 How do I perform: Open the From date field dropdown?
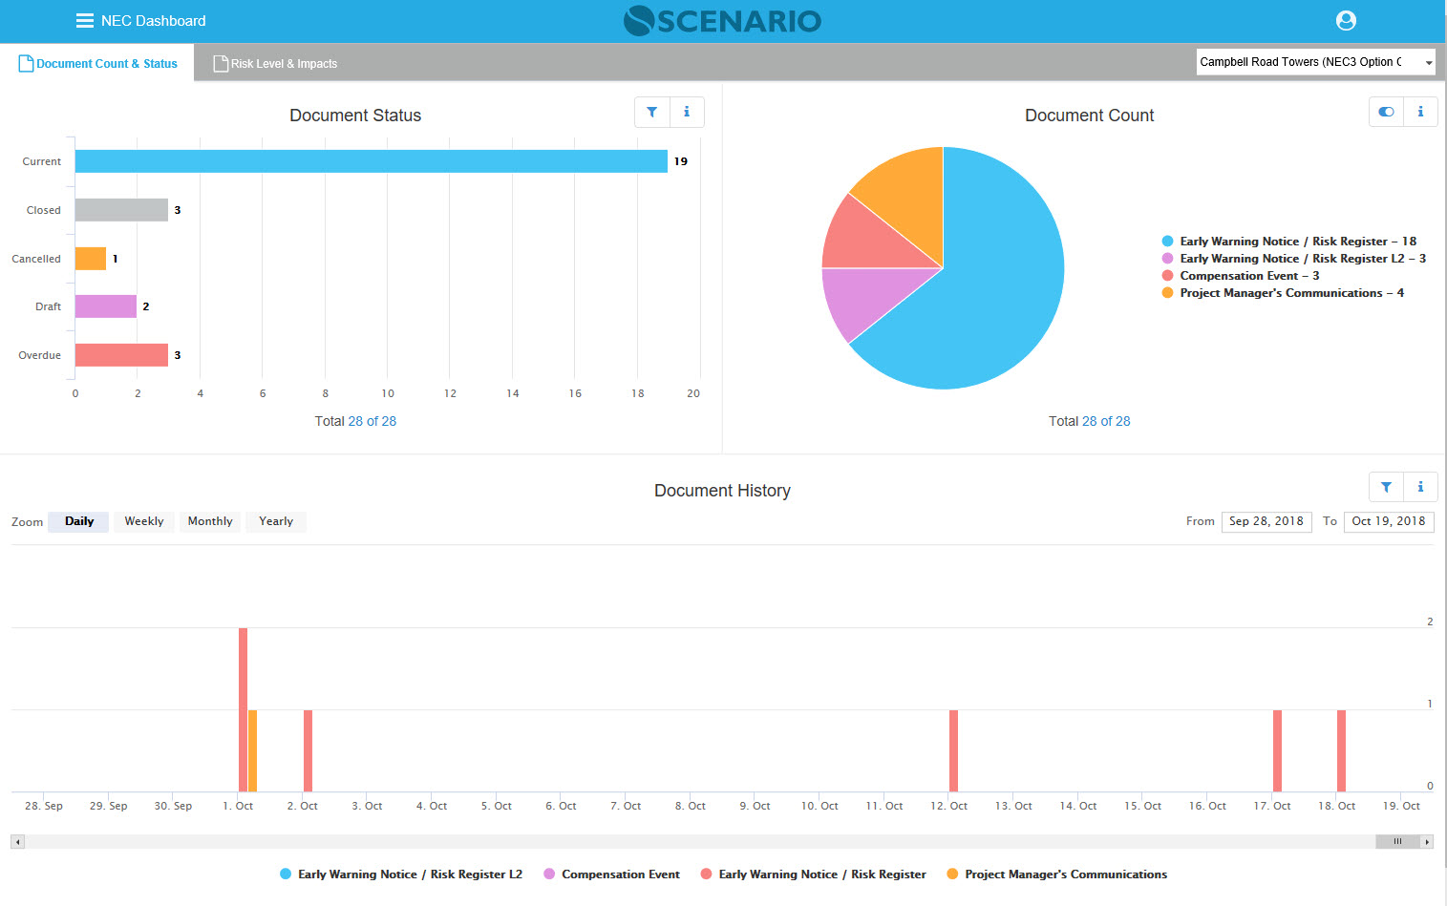tap(1266, 521)
